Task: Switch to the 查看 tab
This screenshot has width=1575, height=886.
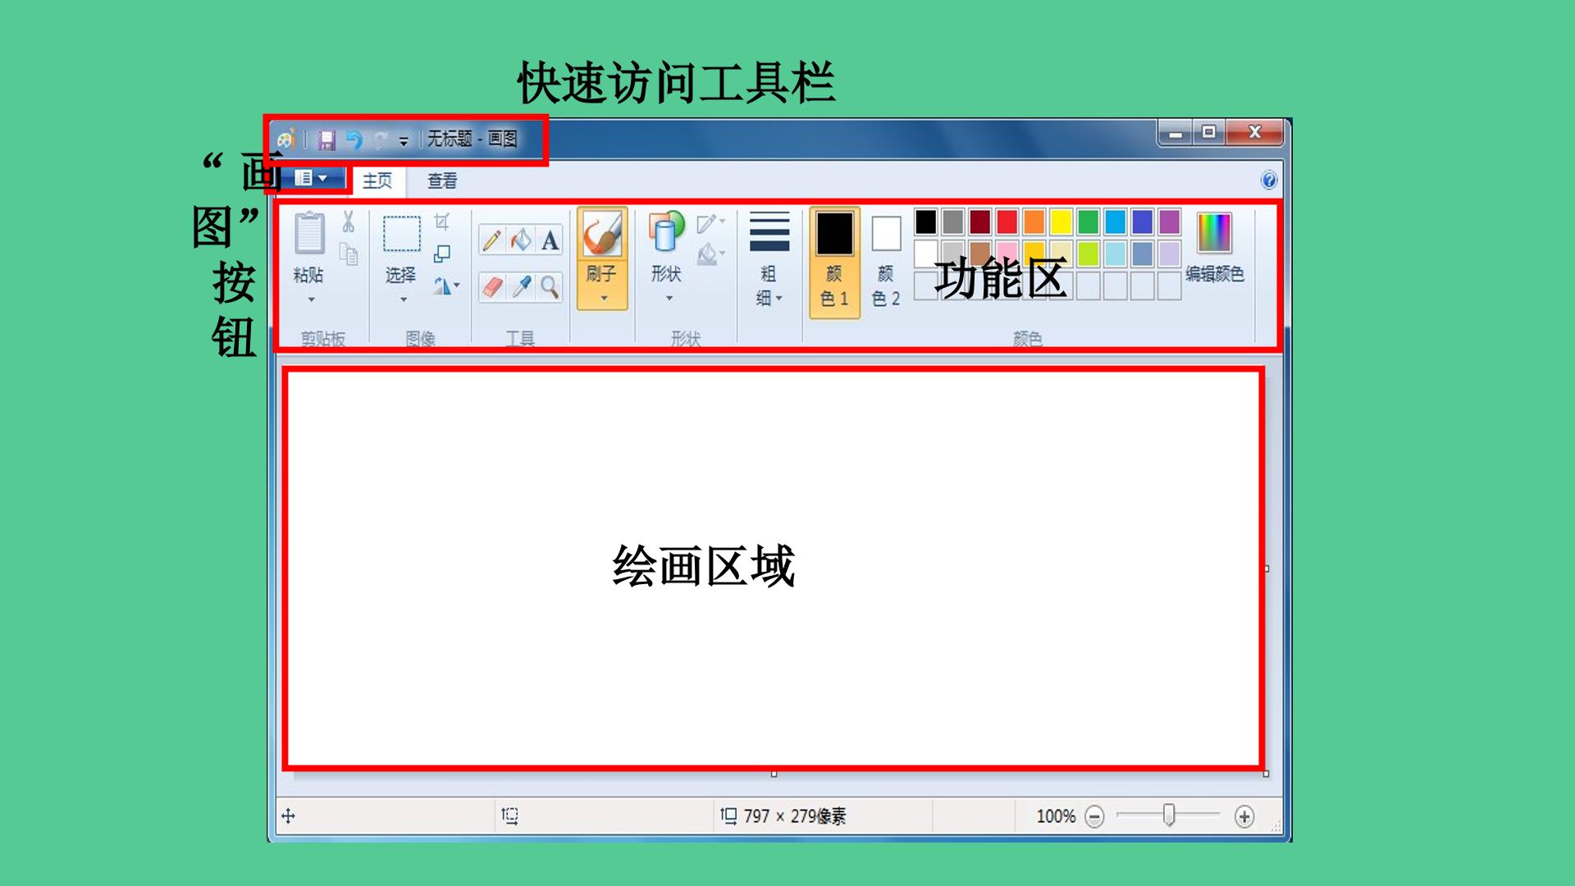Action: click(442, 180)
